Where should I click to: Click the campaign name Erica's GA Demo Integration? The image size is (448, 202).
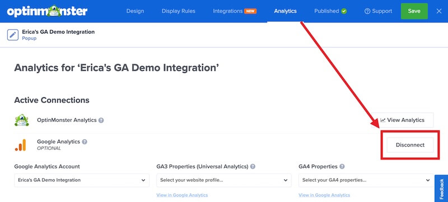[58, 32]
